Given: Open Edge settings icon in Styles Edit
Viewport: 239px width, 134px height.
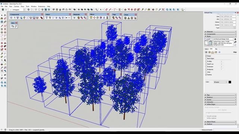Looking at the screenshot, I should [206, 52].
